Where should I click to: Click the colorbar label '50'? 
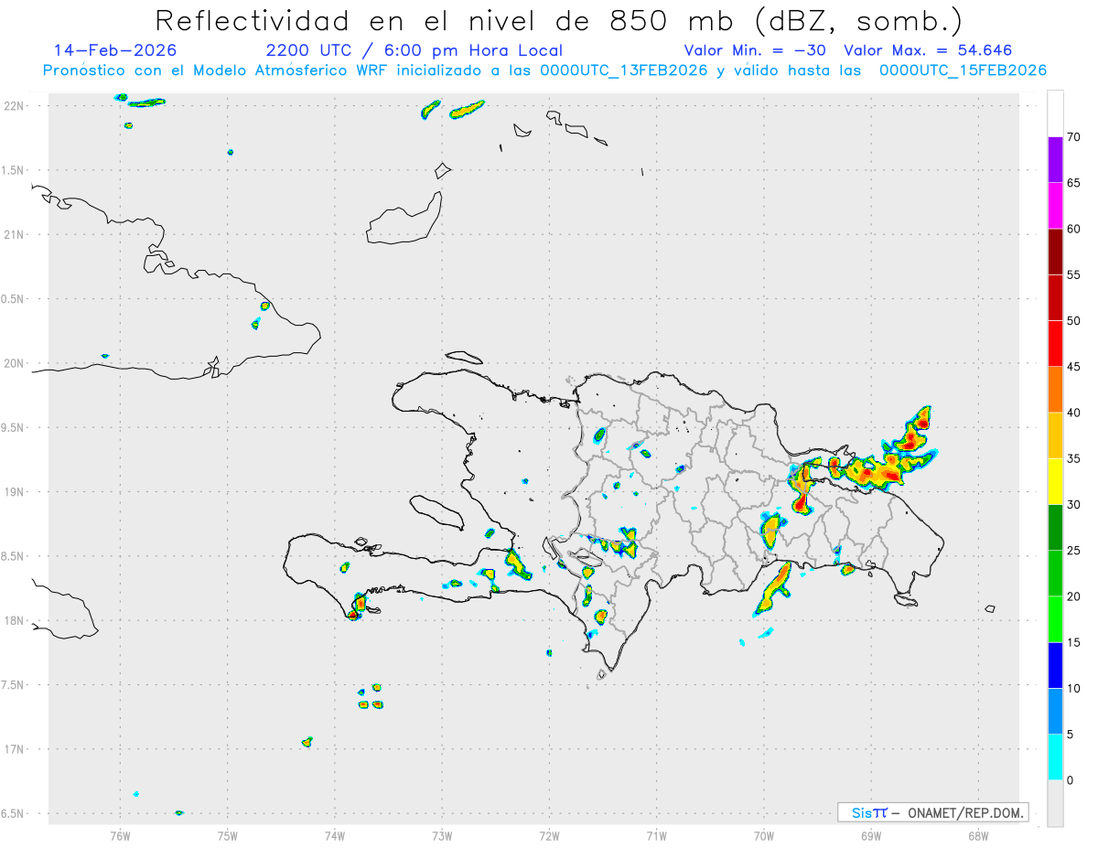pyautogui.click(x=1074, y=321)
